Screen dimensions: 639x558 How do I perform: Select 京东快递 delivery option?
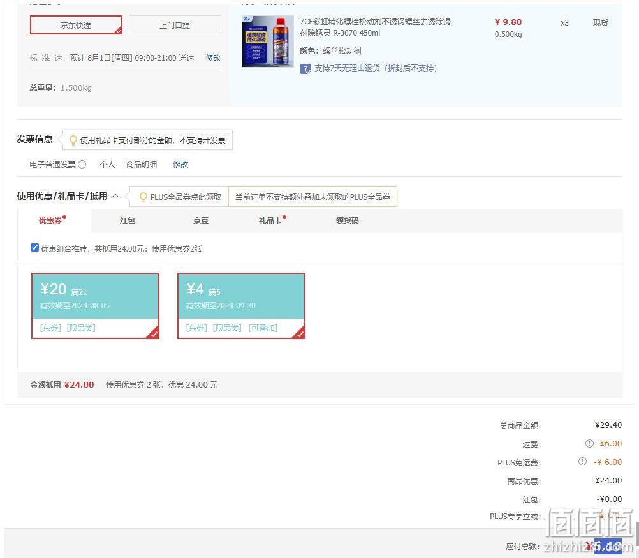coord(76,26)
